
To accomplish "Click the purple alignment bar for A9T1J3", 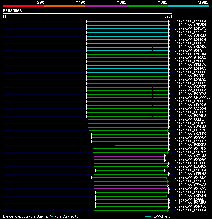I will tap(130, 156).
